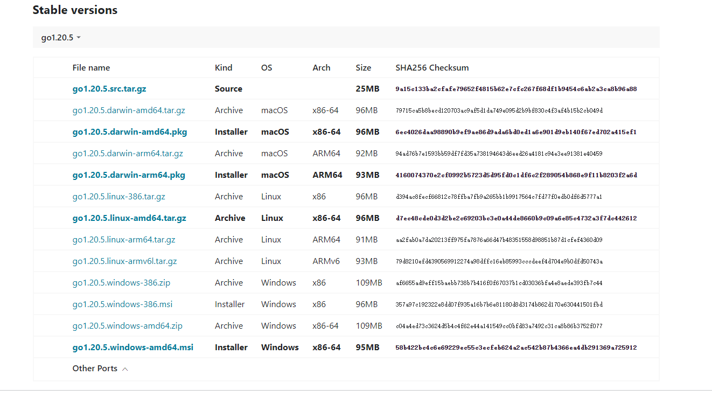Click Windows OS in windows-amd64.msi row
712x396 pixels.
click(x=280, y=348)
